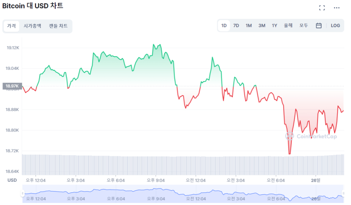This screenshot has height=205, width=351.
Task: Click the right handle of range slider
Action: 343,193
